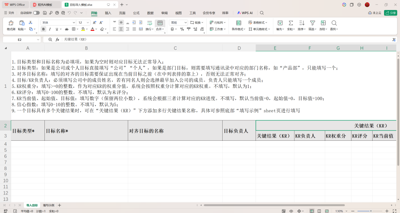Image resolution: width=400 pixels, height=213 pixels.
Task: Toggle align left button
Action: pyautogui.click(x=114, y=29)
